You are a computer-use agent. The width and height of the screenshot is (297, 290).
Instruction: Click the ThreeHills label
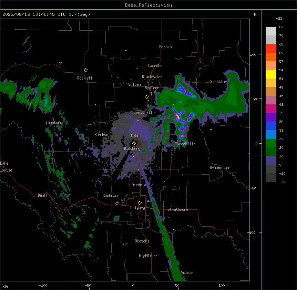(x=185, y=144)
